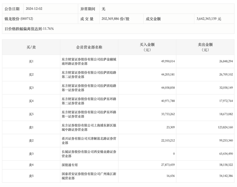Click sell amount 26,709,102

pos(226,75)
